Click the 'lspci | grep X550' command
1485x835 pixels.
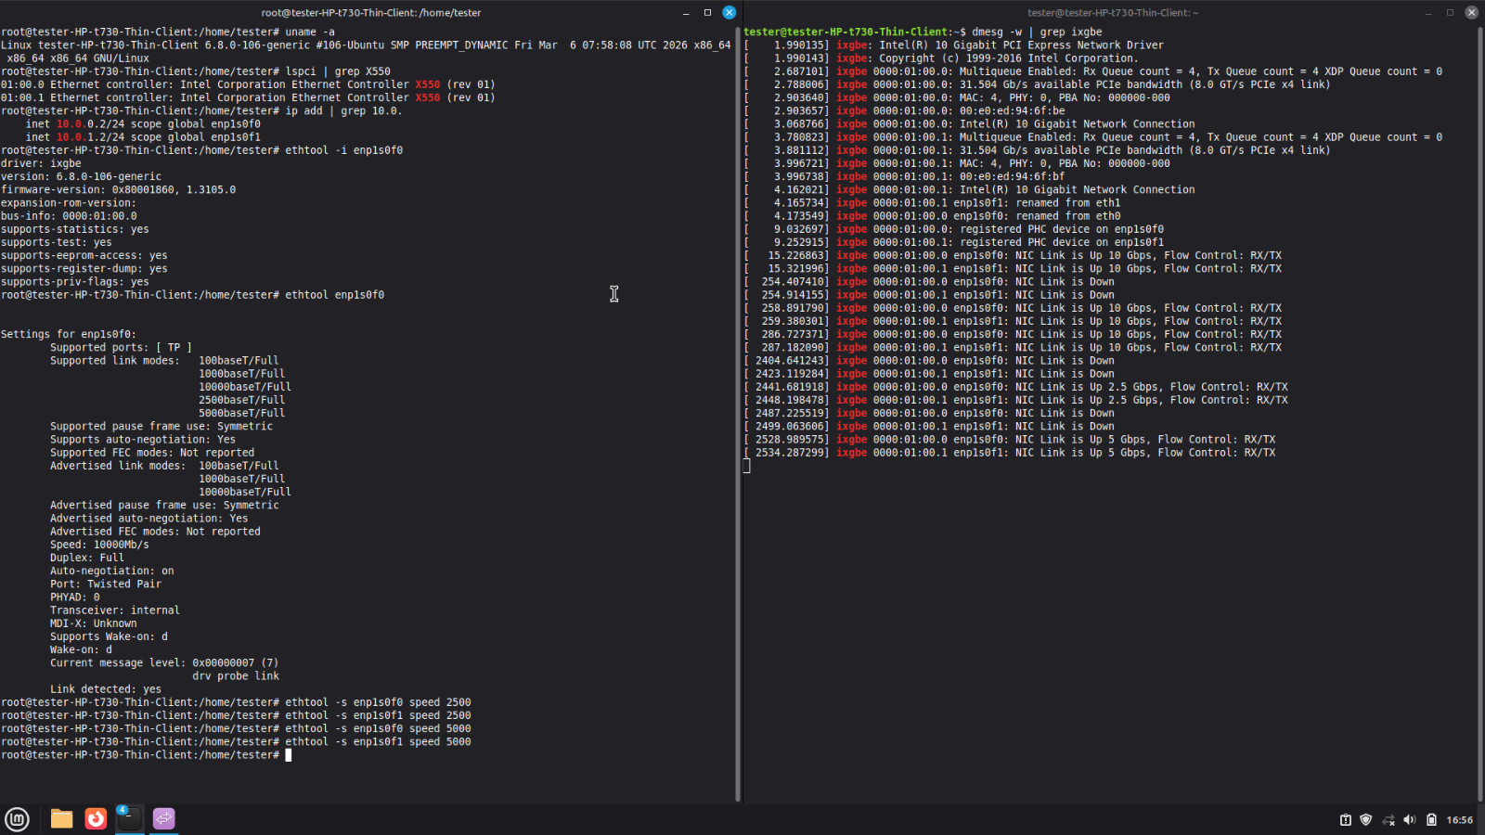tap(338, 71)
